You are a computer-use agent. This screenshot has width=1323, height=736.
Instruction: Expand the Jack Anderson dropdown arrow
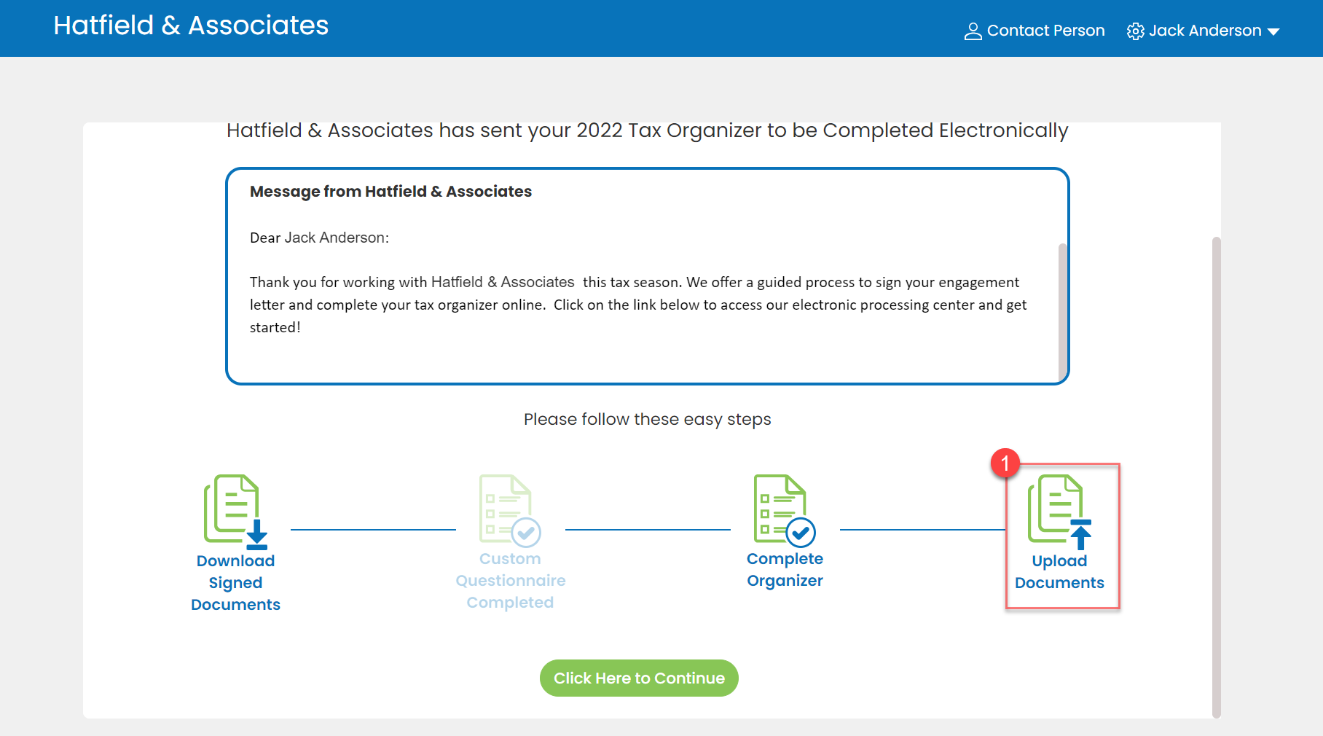click(x=1273, y=32)
